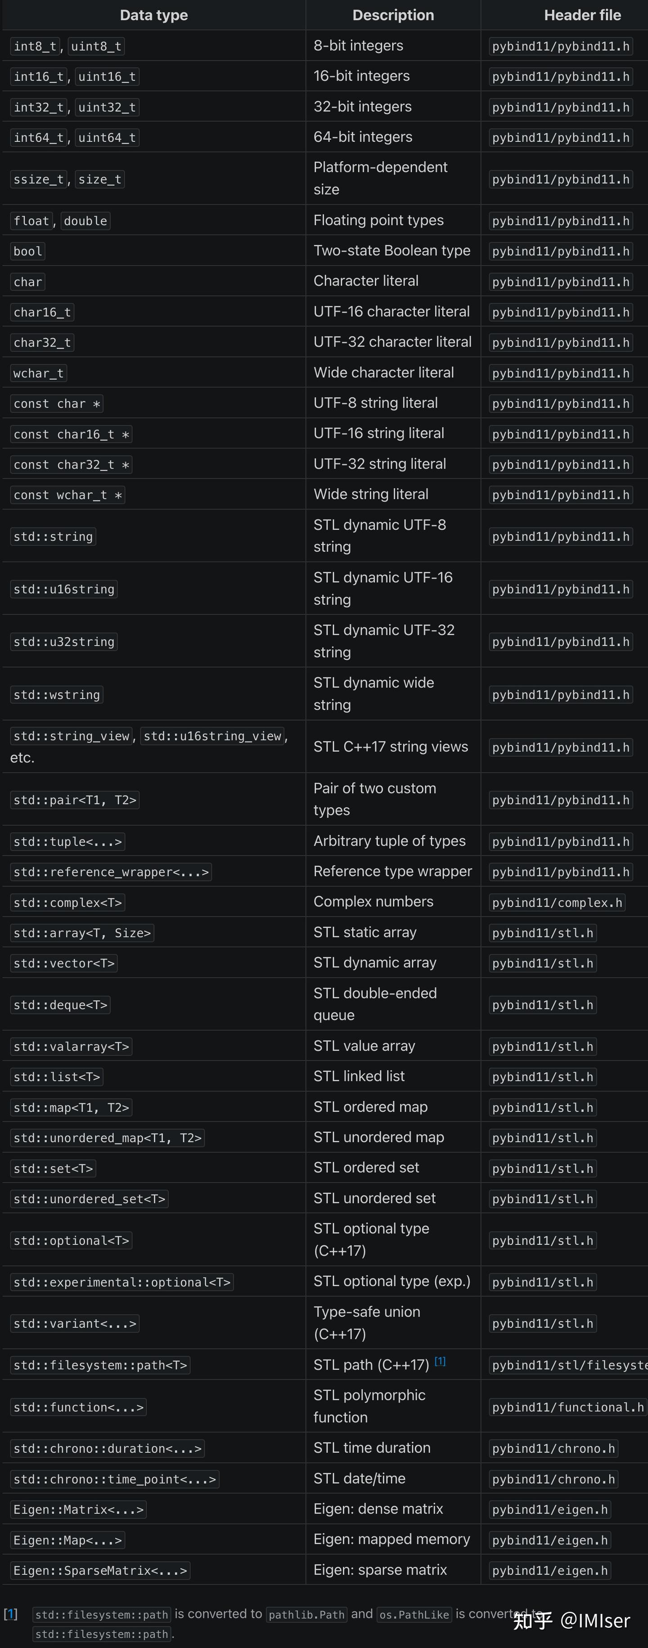Screen dimensions: 648x1648
Task: Click the "Eigen: mapped memory" description text
Action: coord(391,1539)
